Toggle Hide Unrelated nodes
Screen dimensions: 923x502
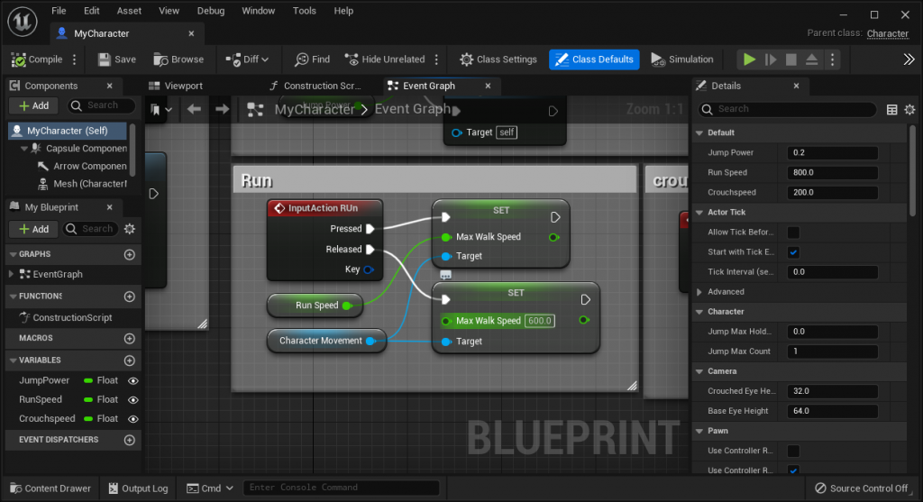click(385, 59)
